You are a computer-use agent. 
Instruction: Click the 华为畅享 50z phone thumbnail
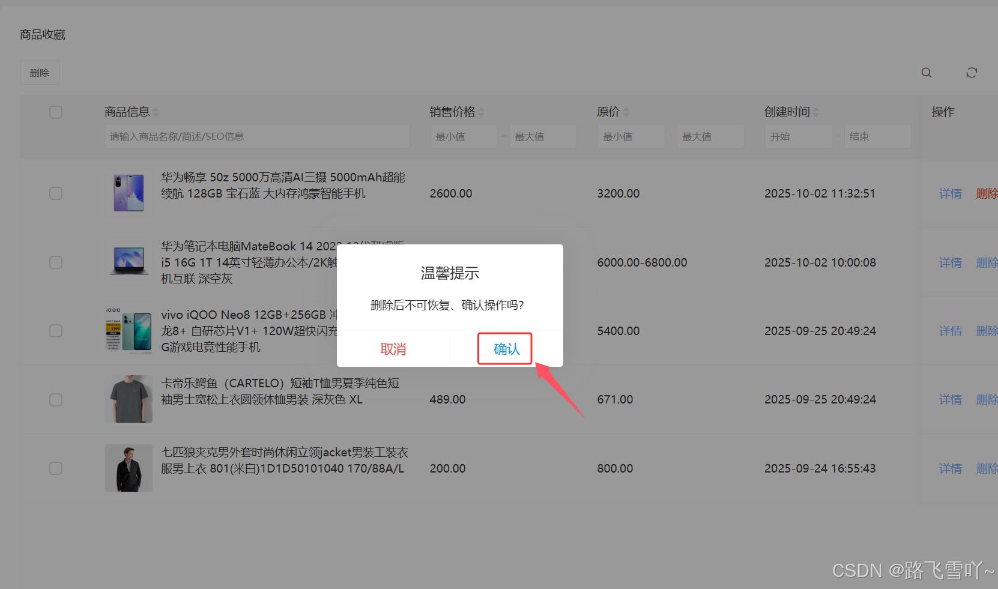(x=129, y=193)
